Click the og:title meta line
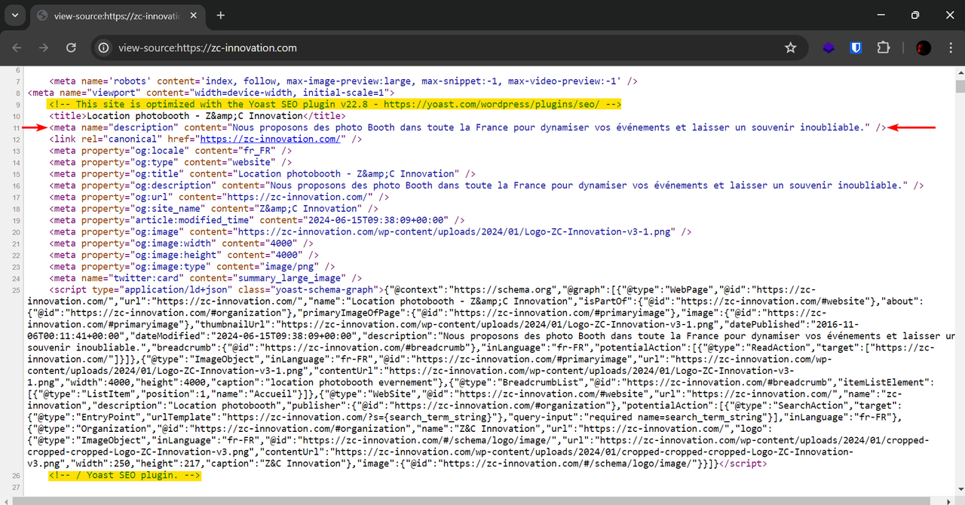Image resolution: width=965 pixels, height=505 pixels. click(x=262, y=173)
